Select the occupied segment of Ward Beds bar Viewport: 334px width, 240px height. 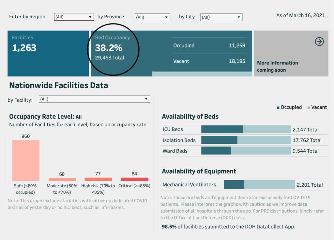(216, 151)
